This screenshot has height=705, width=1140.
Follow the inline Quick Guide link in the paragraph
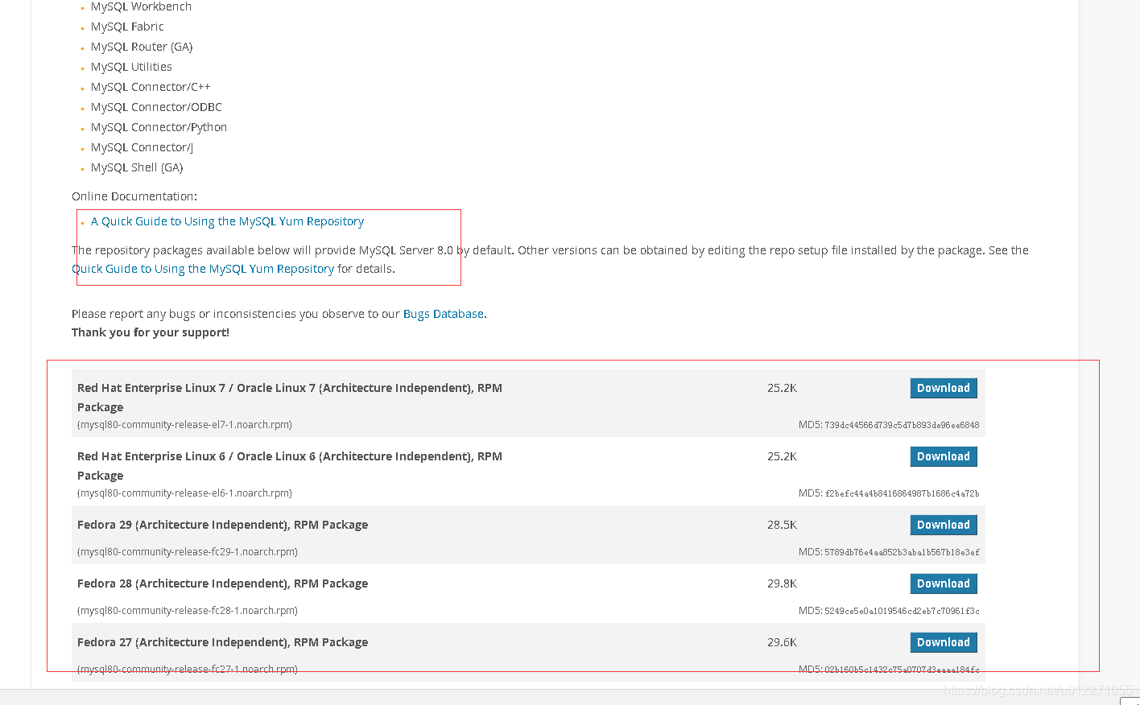coord(203,269)
